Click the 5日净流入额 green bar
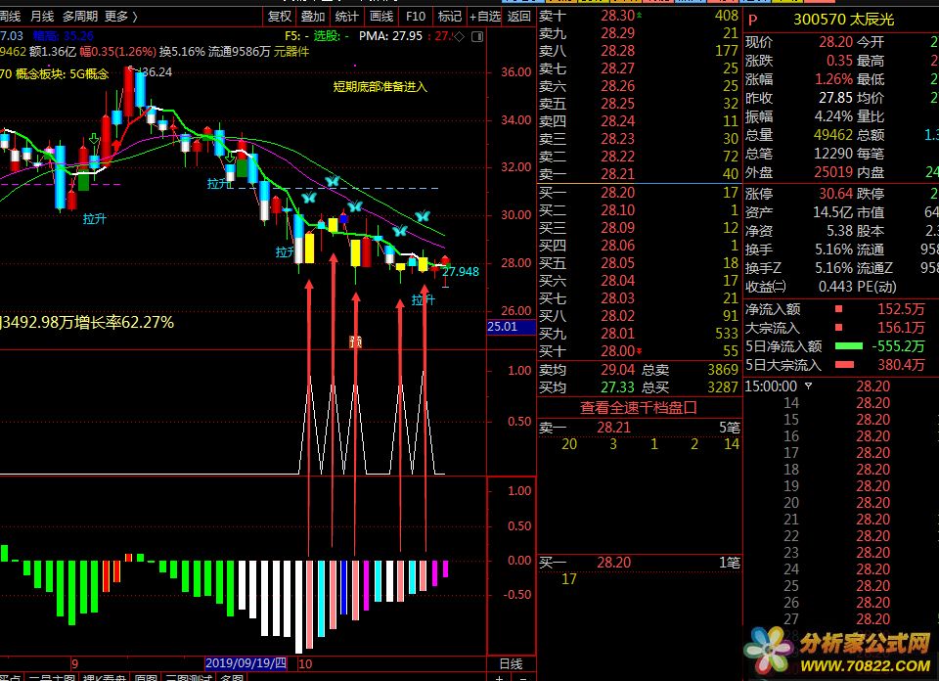Image resolution: width=939 pixels, height=681 pixels. point(849,346)
